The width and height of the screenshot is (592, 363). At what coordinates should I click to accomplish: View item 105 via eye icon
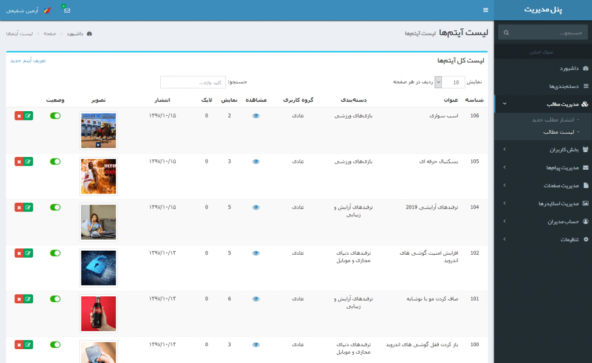click(x=256, y=162)
